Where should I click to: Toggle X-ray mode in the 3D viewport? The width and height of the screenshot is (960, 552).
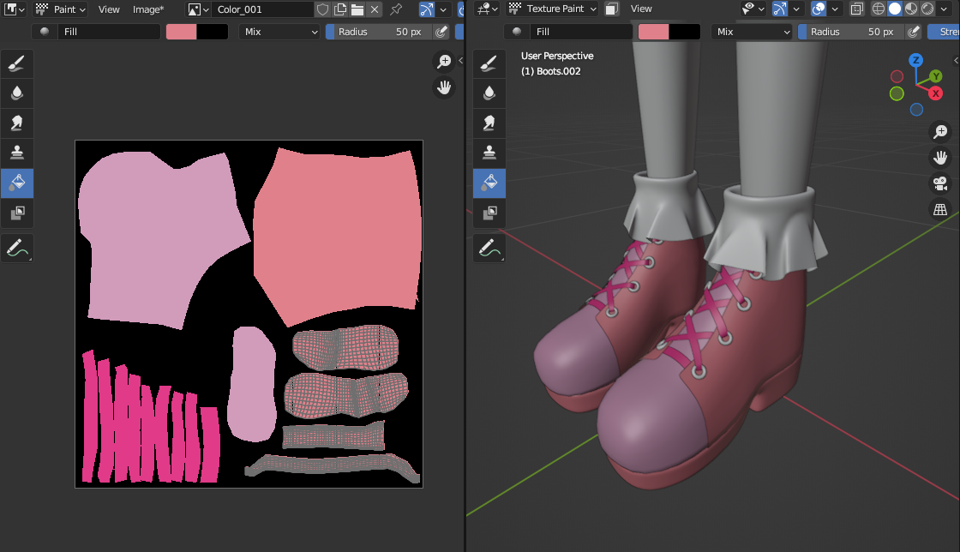click(x=857, y=9)
